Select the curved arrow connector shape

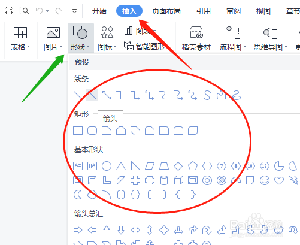pos(178,95)
